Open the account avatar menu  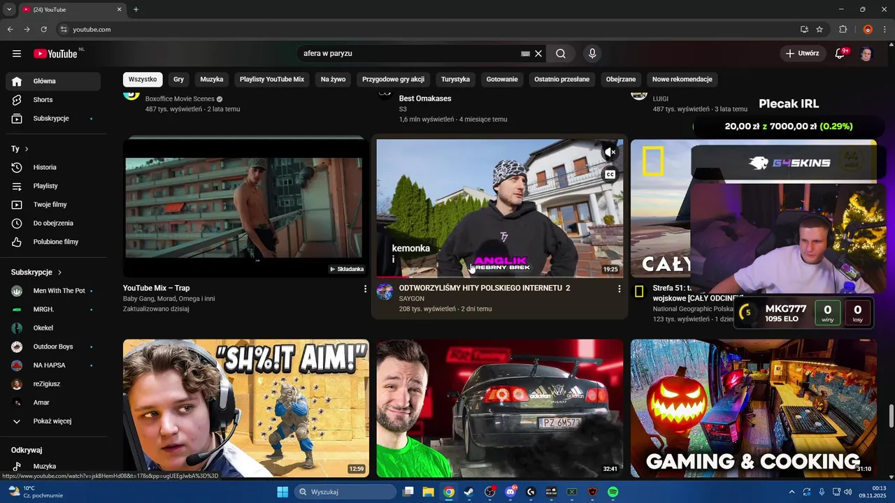tap(867, 54)
